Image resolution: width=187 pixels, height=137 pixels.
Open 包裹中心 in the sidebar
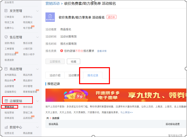pyautogui.click(x=9, y=28)
